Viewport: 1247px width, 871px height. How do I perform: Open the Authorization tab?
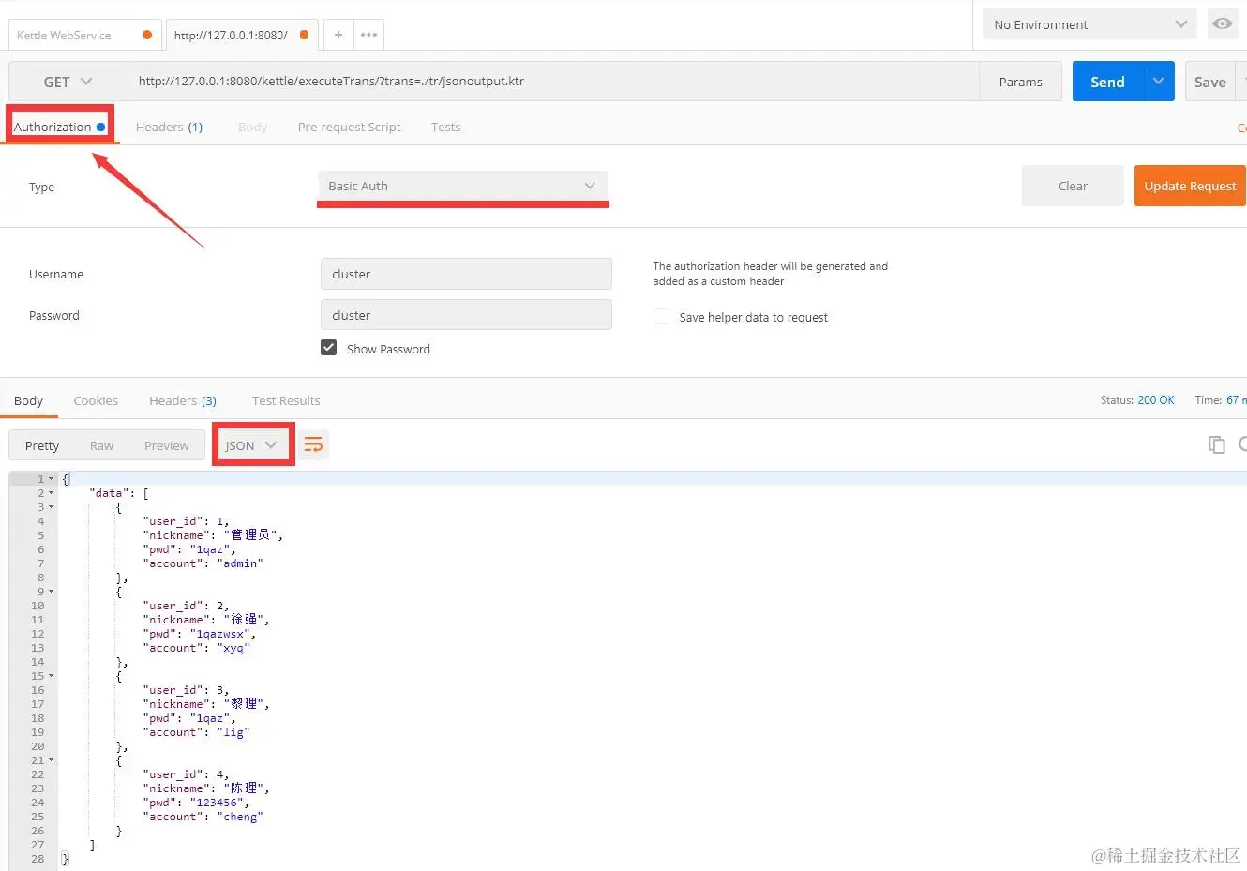[x=59, y=127]
